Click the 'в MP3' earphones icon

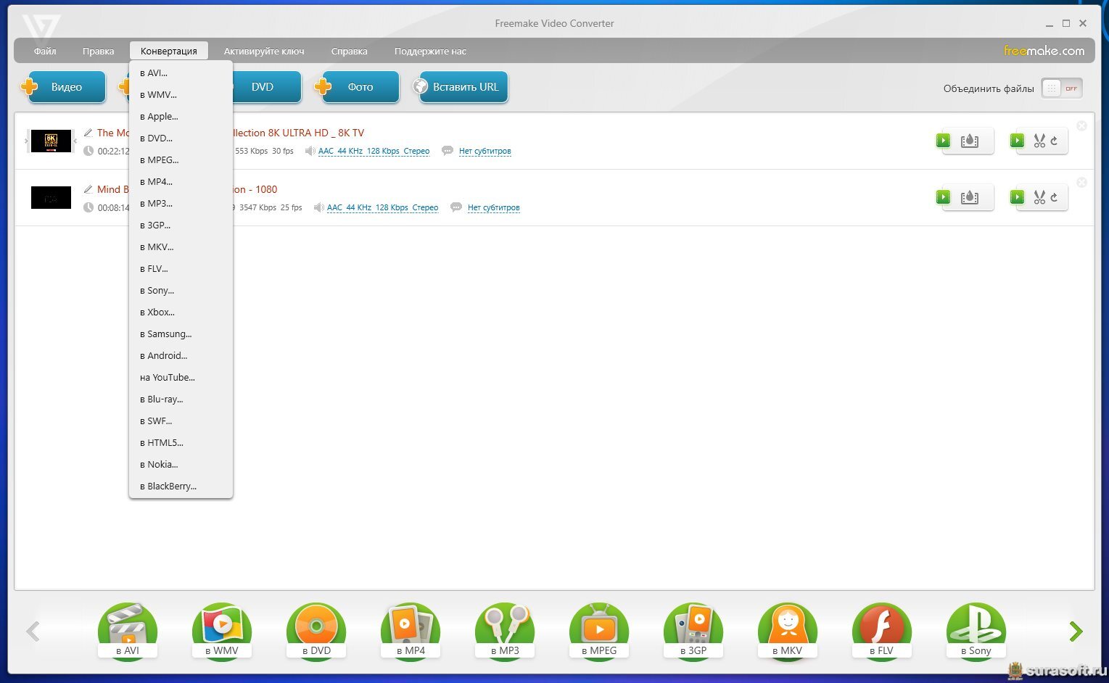(x=505, y=631)
